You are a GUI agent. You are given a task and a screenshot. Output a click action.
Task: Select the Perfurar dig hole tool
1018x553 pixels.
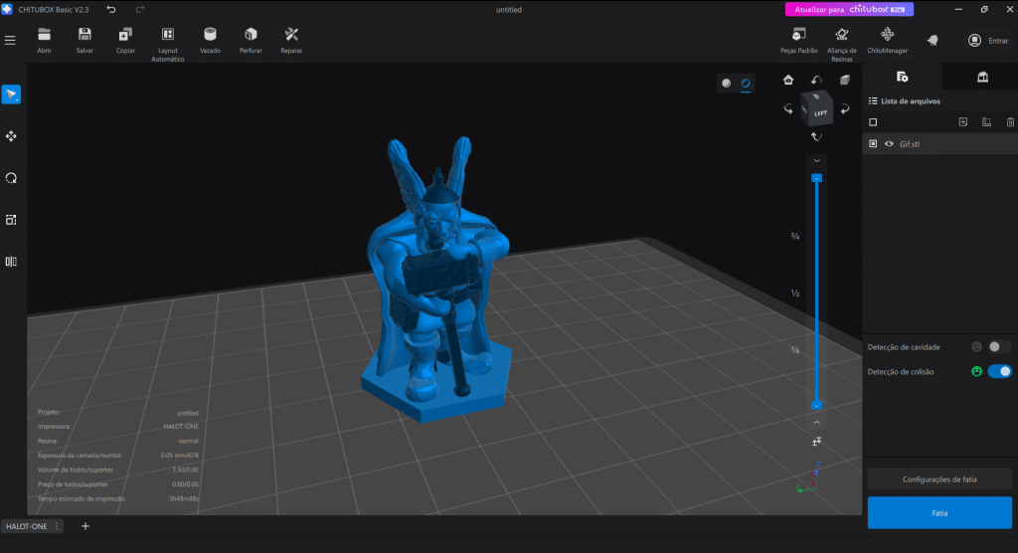pos(251,41)
